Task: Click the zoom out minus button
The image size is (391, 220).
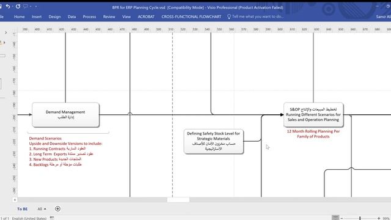Action: click(342, 218)
